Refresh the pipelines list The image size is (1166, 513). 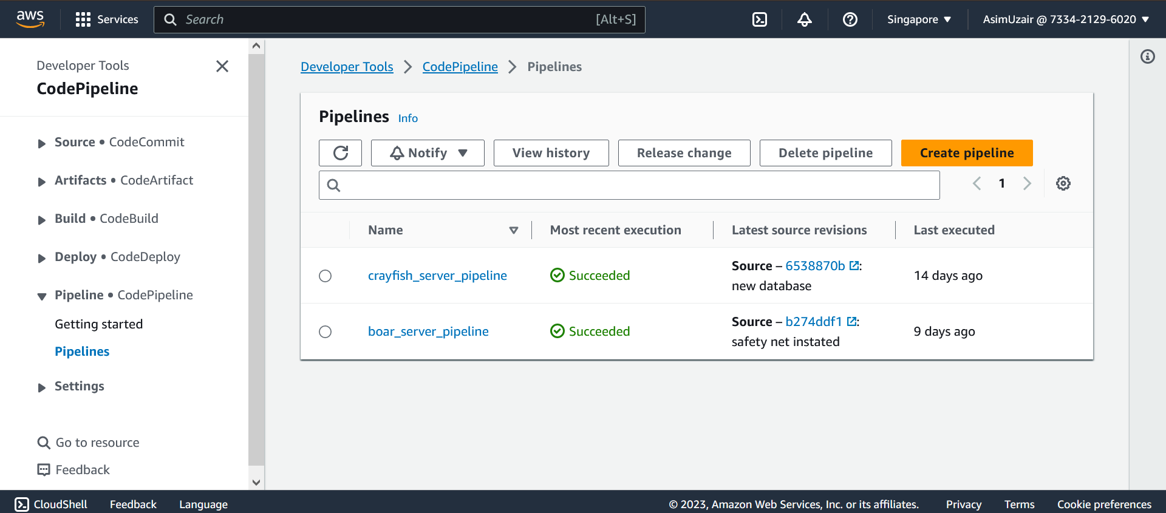[x=340, y=153]
